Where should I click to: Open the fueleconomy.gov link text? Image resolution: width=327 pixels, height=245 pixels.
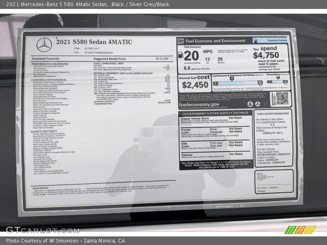[x=199, y=105]
